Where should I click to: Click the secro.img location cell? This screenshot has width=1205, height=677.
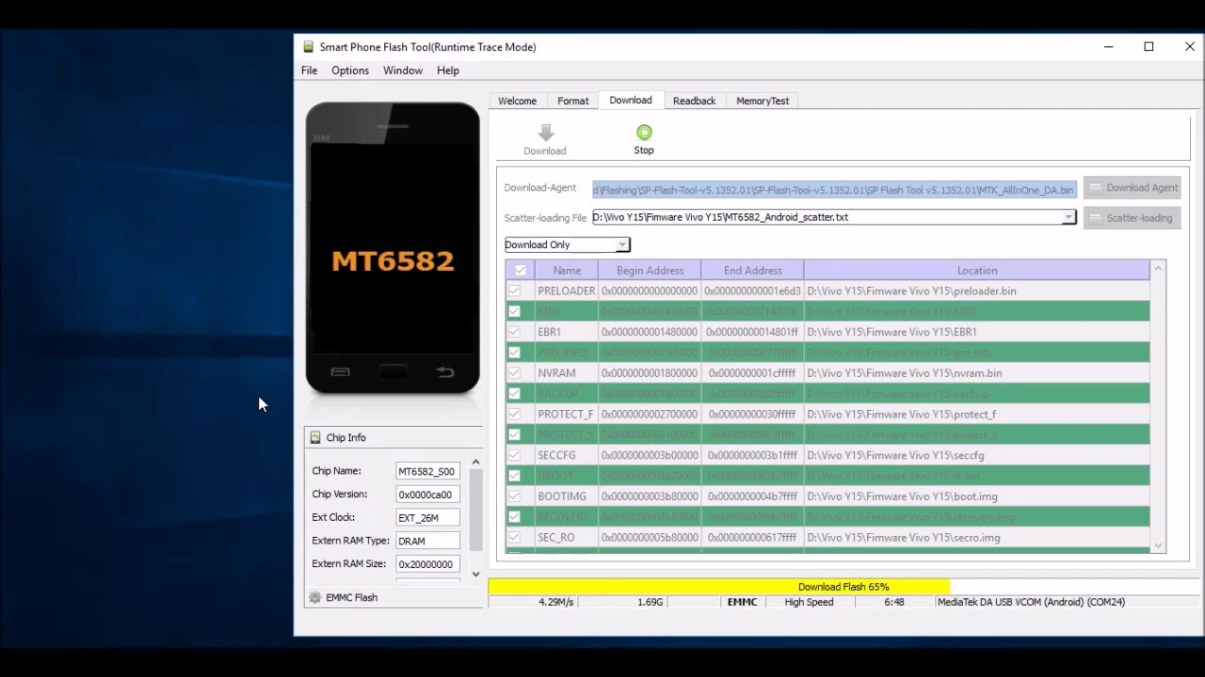point(977,538)
